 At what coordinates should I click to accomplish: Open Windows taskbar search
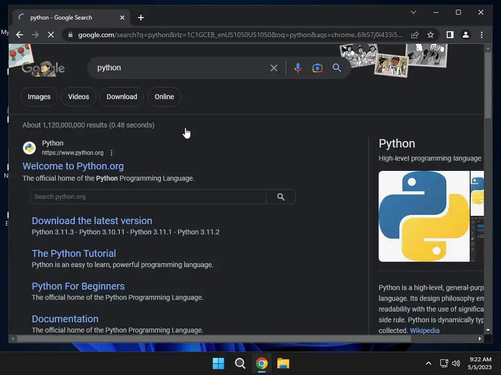coord(240,363)
